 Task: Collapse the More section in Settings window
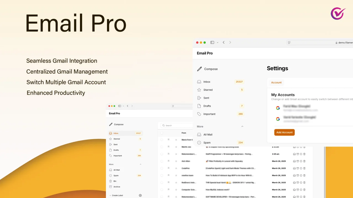[242, 127]
